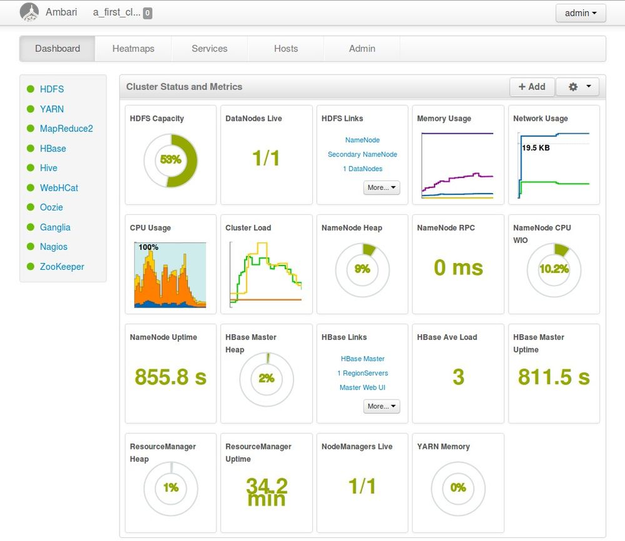Click the NameNode Heap gauge

(362, 269)
